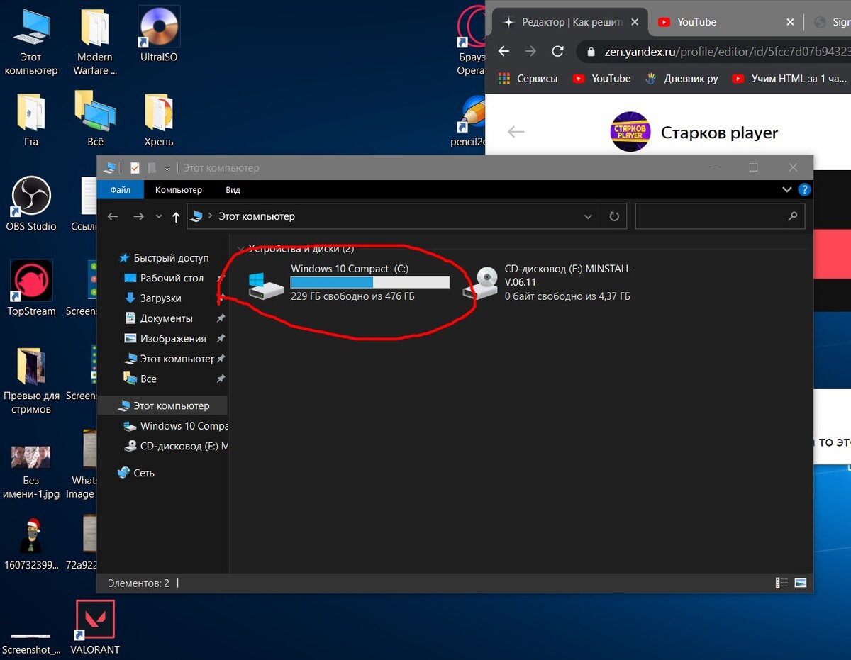
Task: Open the Хрень folder on desktop
Action: pyautogui.click(x=159, y=119)
